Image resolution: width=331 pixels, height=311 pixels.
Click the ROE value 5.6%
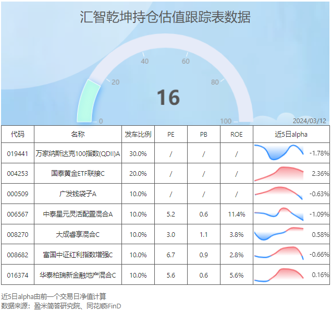(237, 276)
